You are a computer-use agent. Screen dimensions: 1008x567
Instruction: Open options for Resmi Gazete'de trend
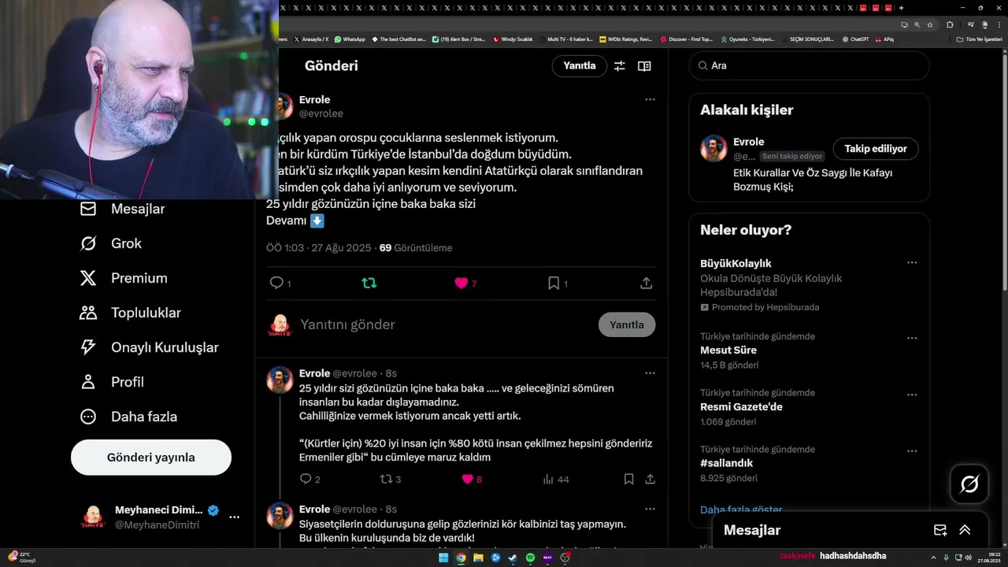coord(912,395)
